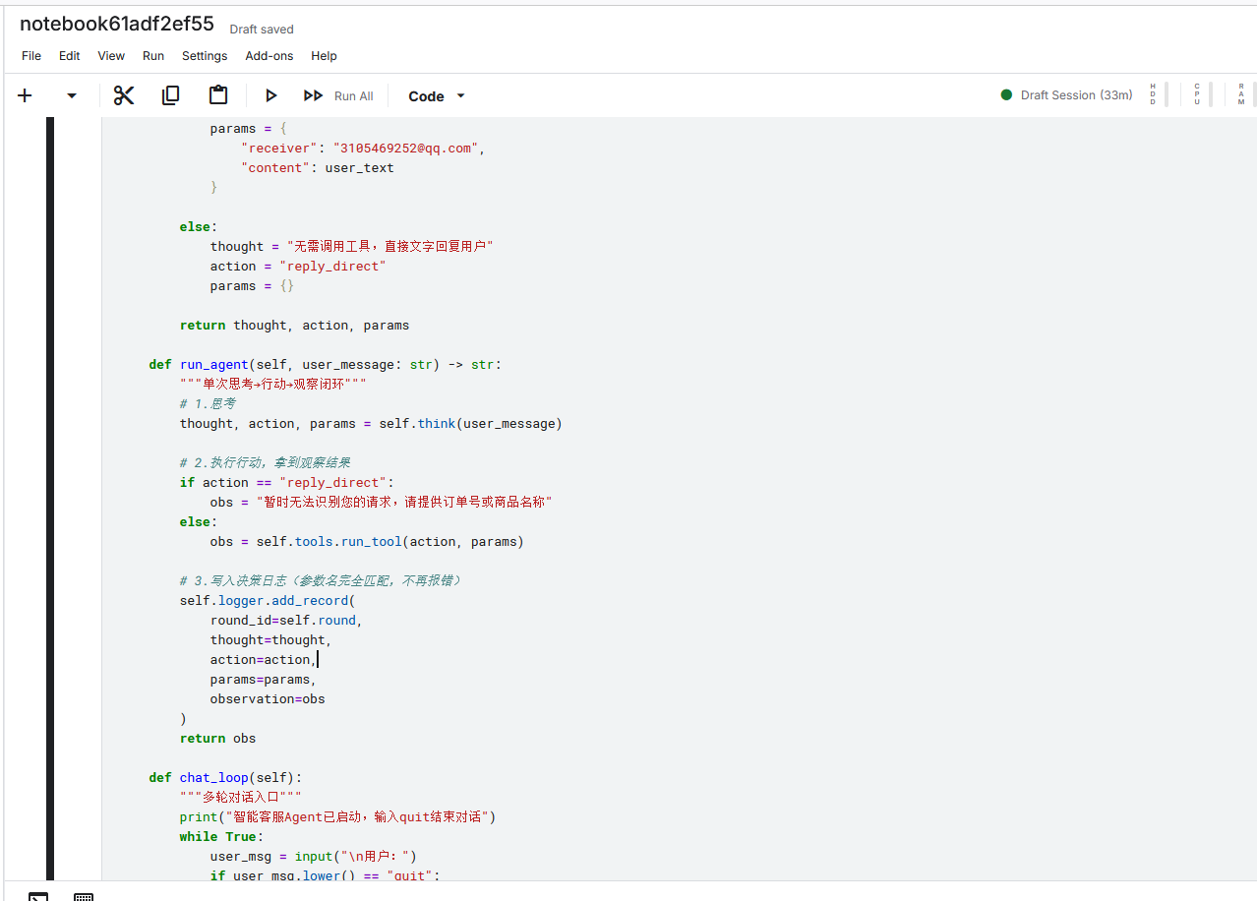Click the "reply_direct" string in action assignment
Viewport: 1257px width, 901px height.
[332, 267]
